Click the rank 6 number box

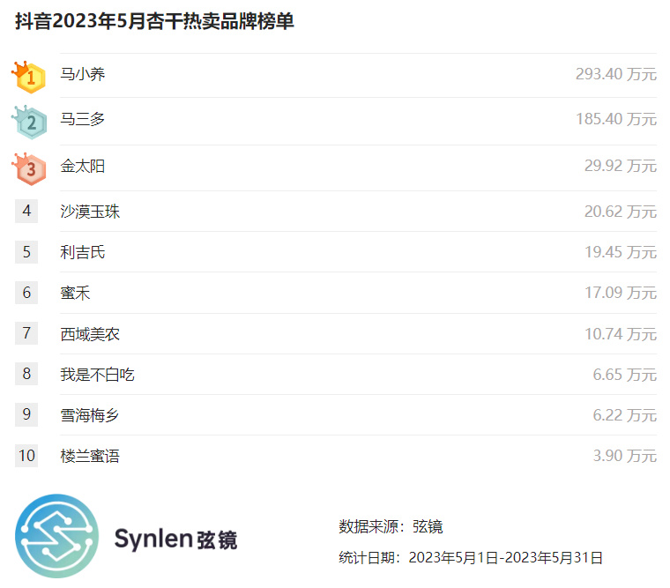[26, 293]
